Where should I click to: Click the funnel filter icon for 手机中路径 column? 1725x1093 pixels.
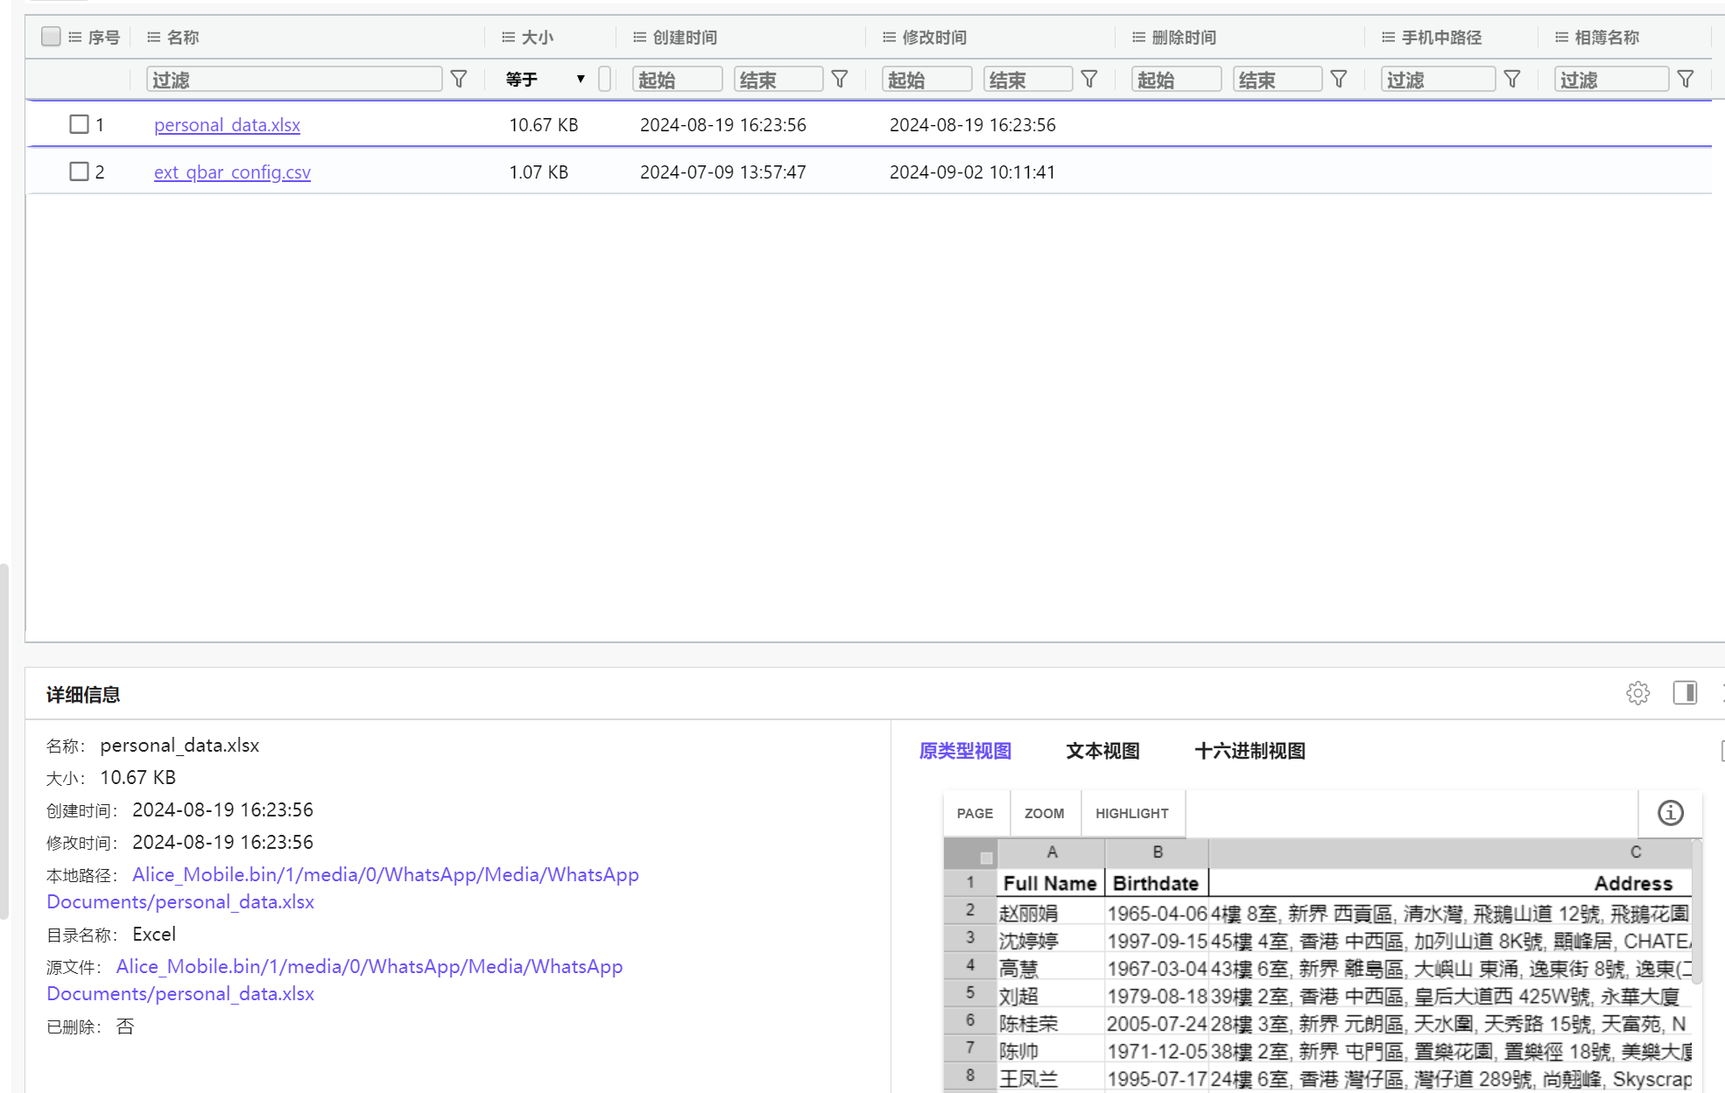(x=1512, y=79)
